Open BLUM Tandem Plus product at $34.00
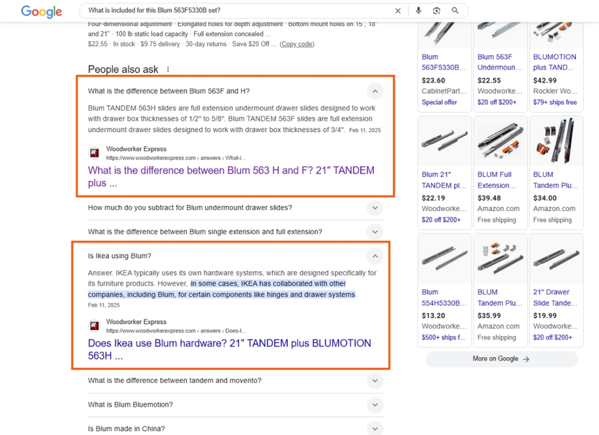The height and width of the screenshot is (435, 599). [556, 180]
